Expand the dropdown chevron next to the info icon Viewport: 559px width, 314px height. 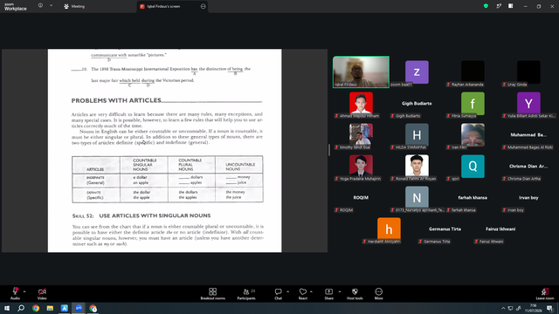point(51,6)
